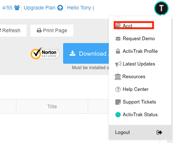Click the printer icon on Print Page
The height and width of the screenshot is (143, 173).
point(39,30)
